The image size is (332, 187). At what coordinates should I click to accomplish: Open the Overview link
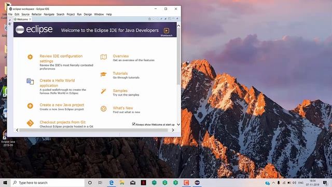click(x=121, y=56)
